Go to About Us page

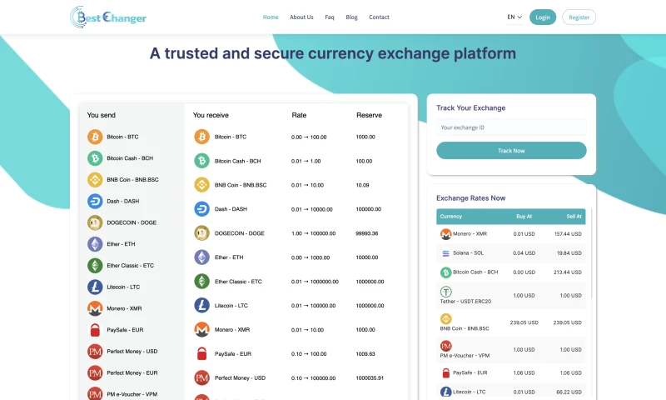pyautogui.click(x=301, y=17)
